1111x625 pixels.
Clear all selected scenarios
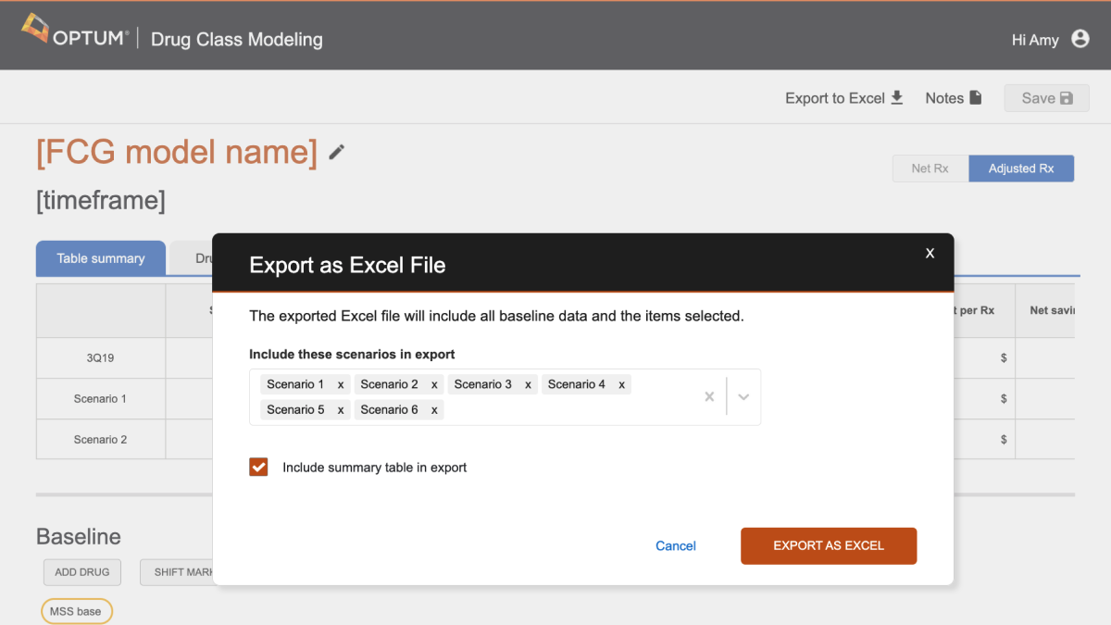click(709, 396)
